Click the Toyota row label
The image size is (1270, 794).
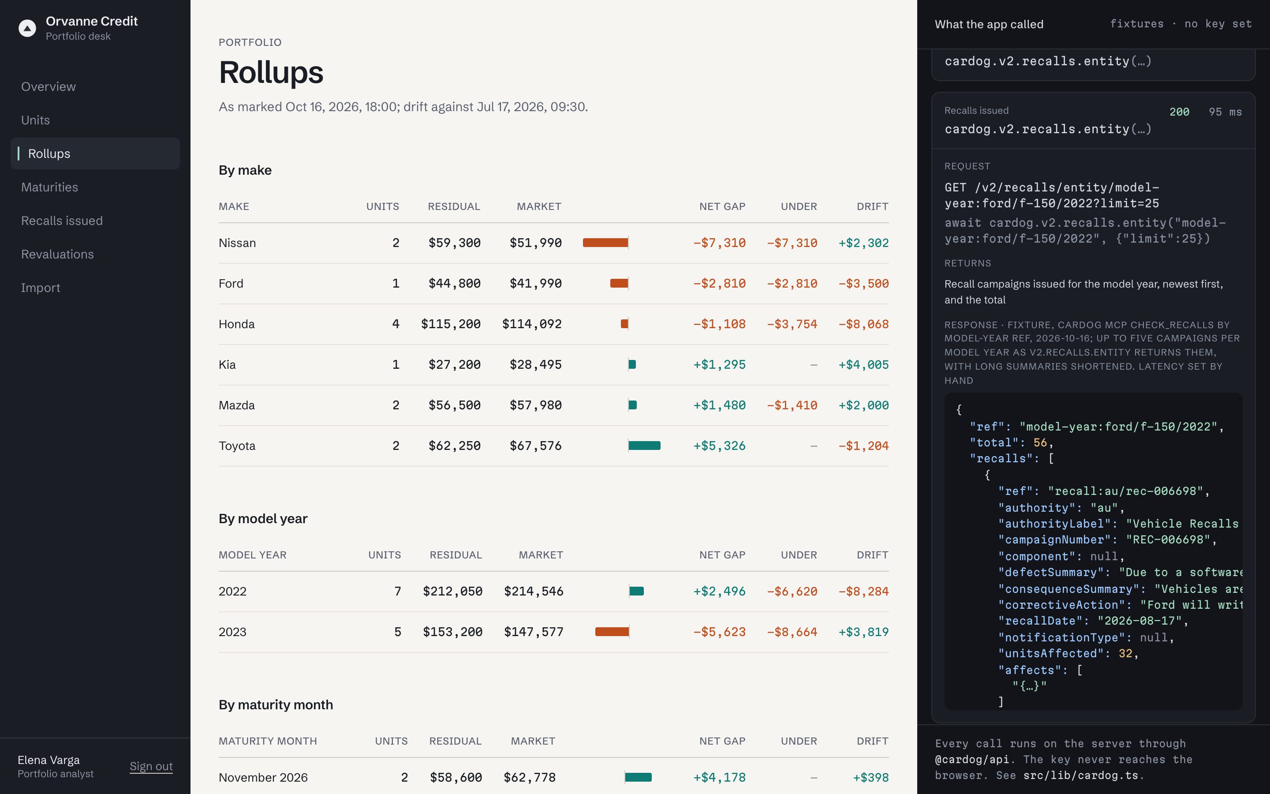pyautogui.click(x=237, y=446)
